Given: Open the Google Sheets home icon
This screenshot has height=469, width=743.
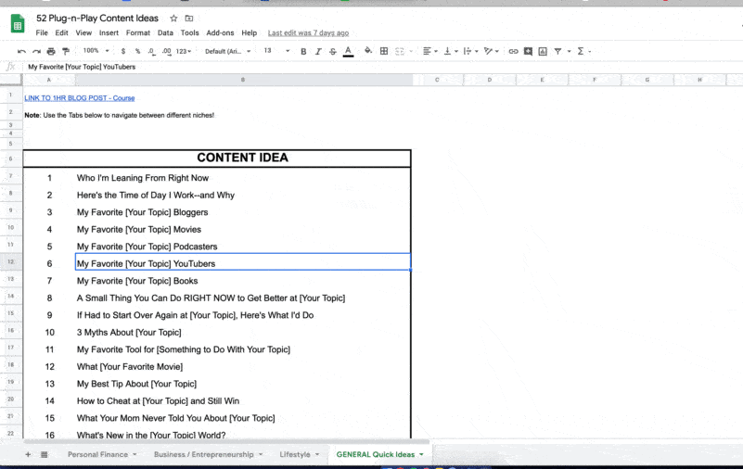Looking at the screenshot, I should pyautogui.click(x=18, y=24).
